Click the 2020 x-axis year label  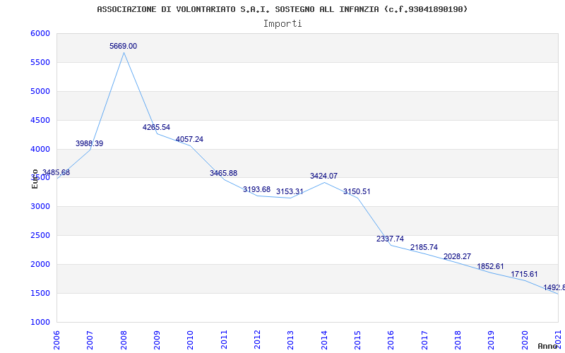point(525,340)
